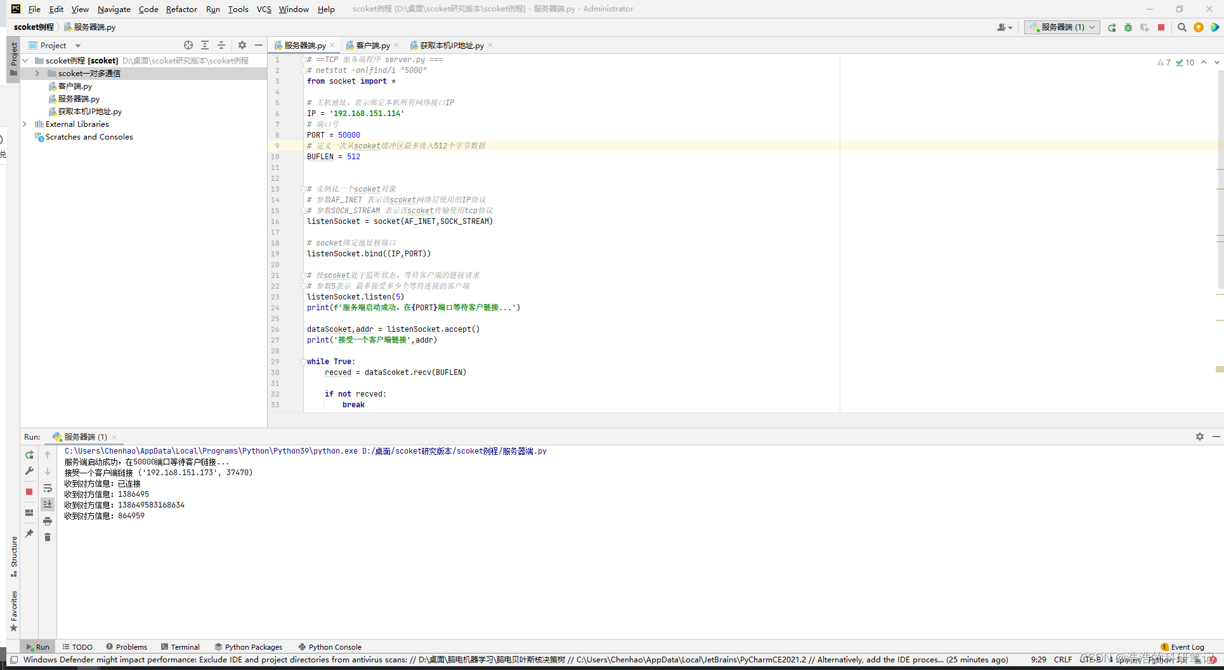Open JetBrains toolbox icon at top right
Screen dimensions: 1224x670
[x=1215, y=27]
